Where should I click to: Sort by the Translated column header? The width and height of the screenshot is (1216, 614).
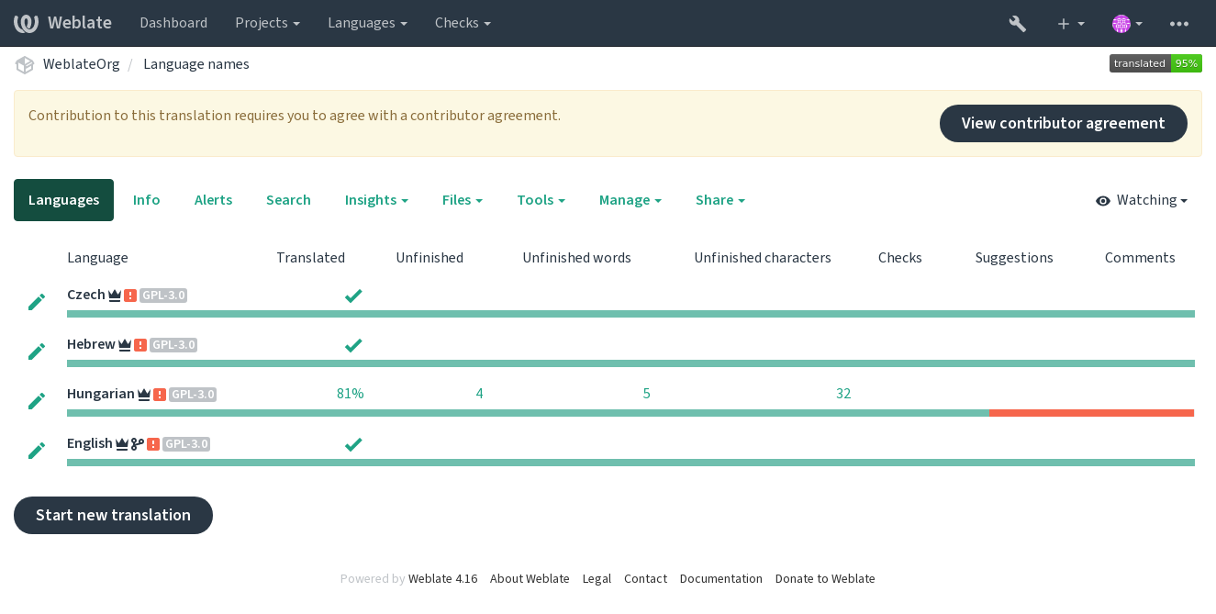pos(310,258)
